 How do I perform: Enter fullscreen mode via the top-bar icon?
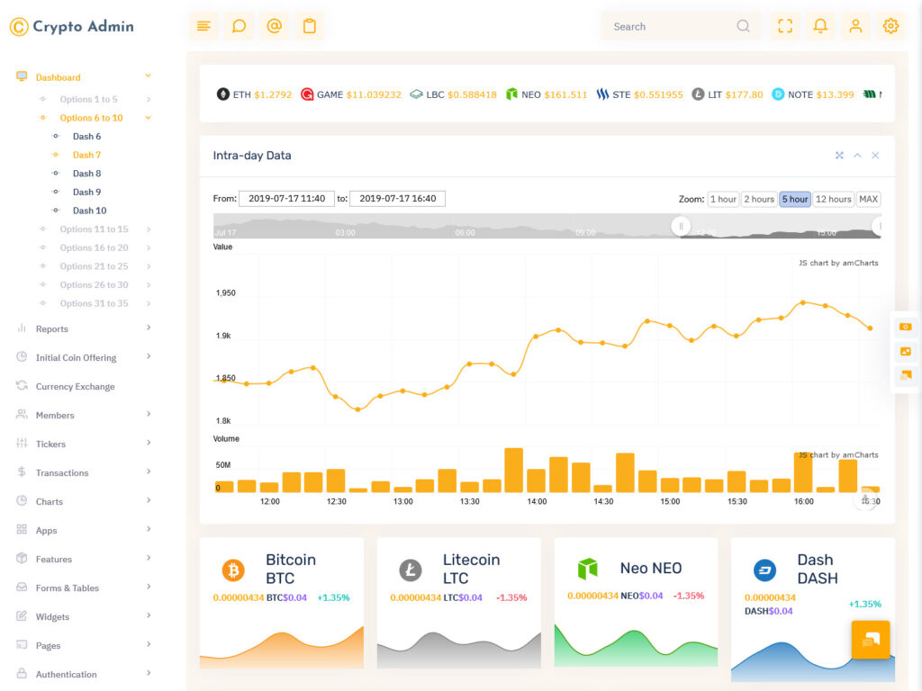(x=784, y=25)
